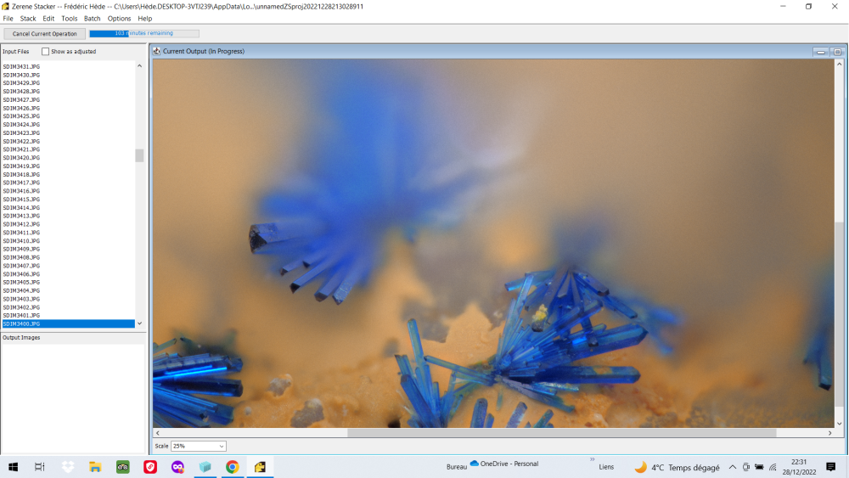The image size is (849, 478).
Task: Select highlighted file SDIM3400.JPG
Action: (68, 323)
